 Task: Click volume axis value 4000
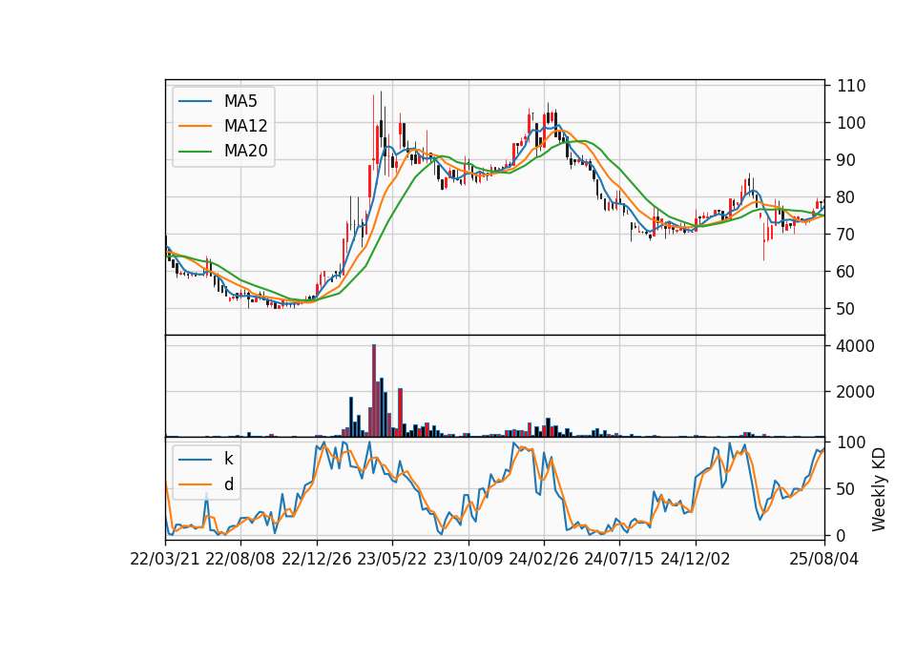856,346
